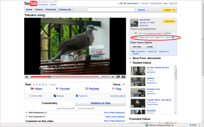Toggle the player size icon
Viewport: 204px width, 127px height.
(x=118, y=77)
